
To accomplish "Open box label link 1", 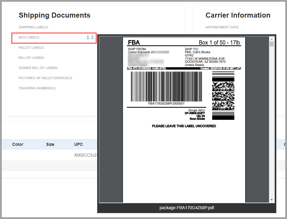I will pos(88,37).
